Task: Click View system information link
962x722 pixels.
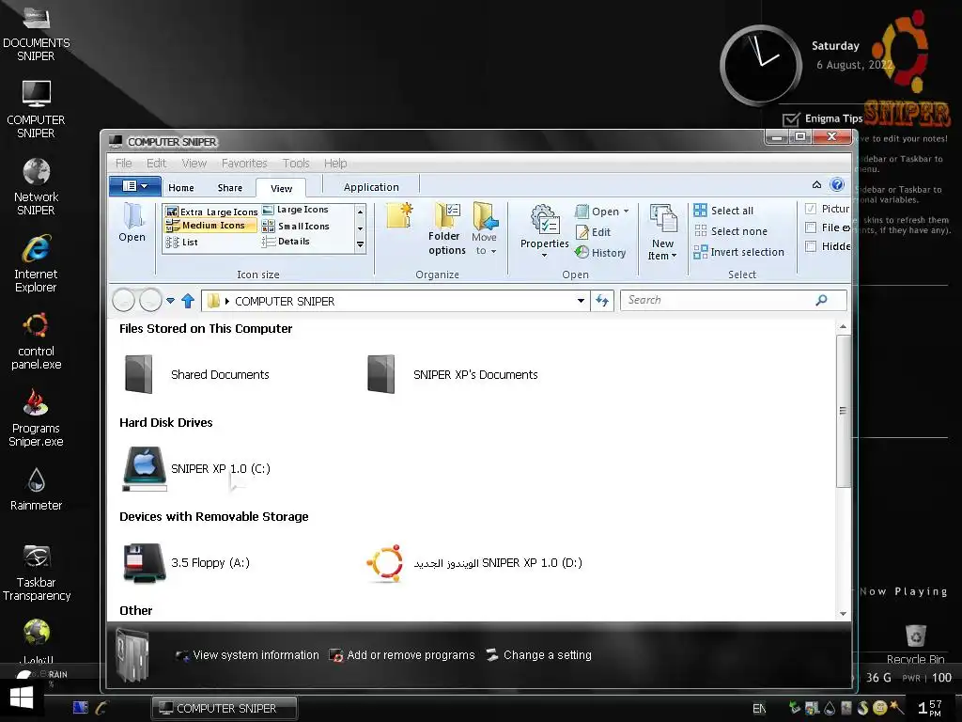Action: coord(247,655)
